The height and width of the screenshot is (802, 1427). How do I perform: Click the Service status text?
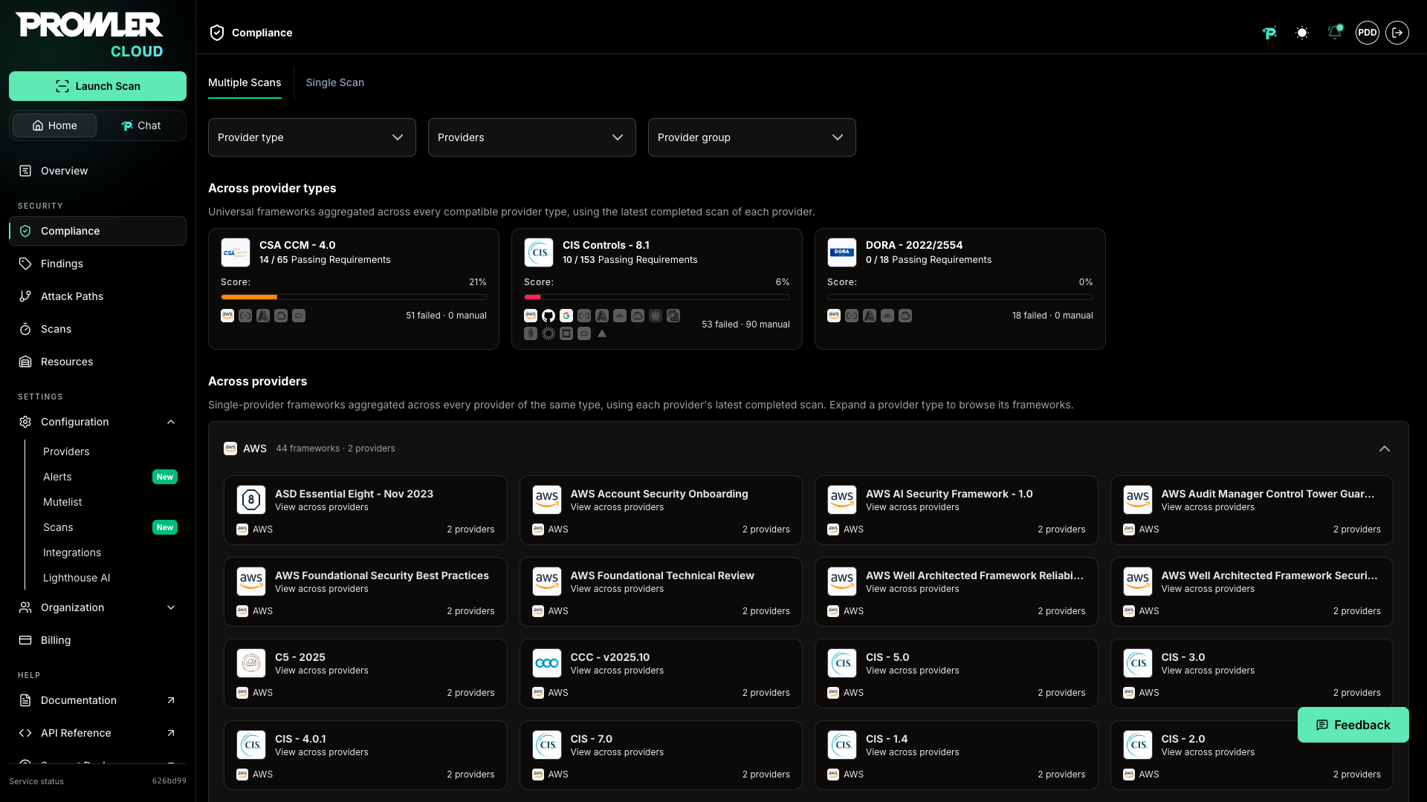click(36, 781)
